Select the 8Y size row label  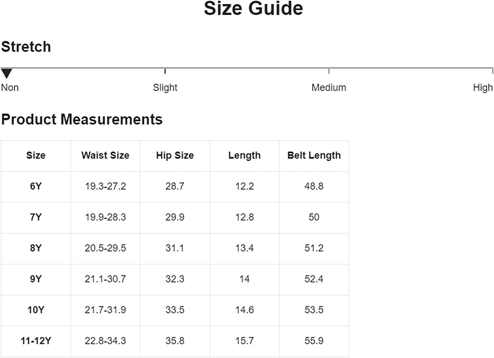[36, 248]
